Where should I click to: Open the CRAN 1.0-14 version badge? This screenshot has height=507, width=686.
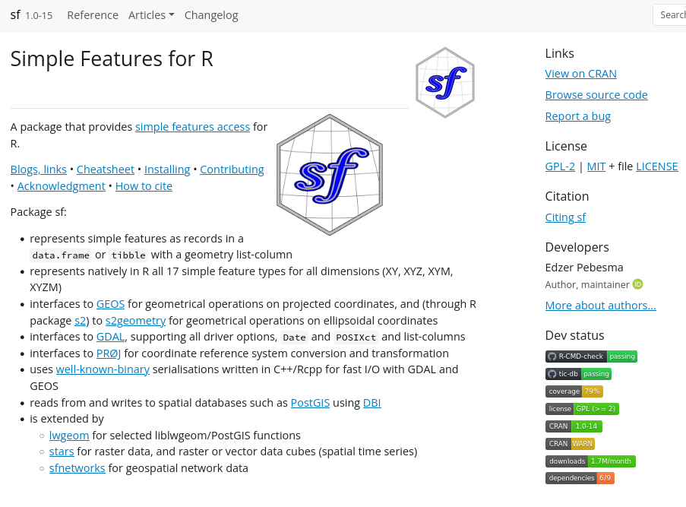[574, 426]
